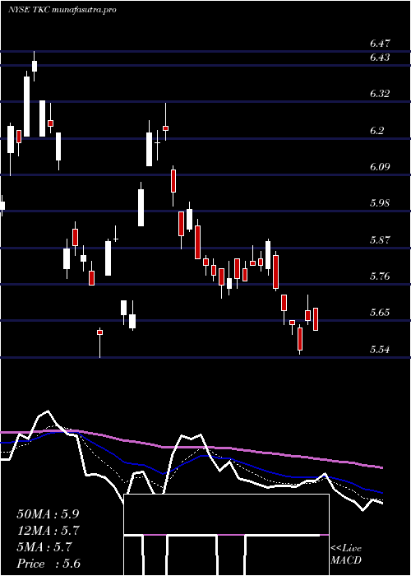The image size is (411, 576).
Task: Click the 12MA : 5.7 readout
Action: coord(48,531)
